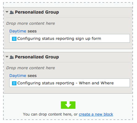137x123 pixels.
Task: Click Personalized Group title above sign up form
Action: 37,12
